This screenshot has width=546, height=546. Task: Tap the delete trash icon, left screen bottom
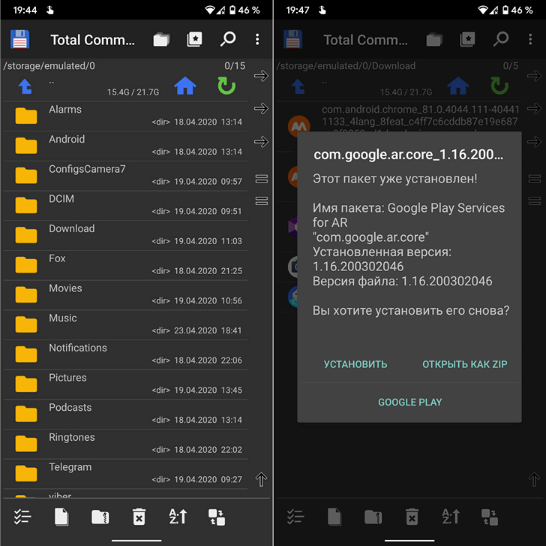(x=139, y=517)
